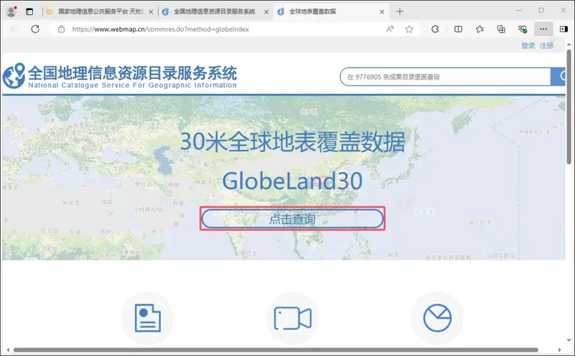Click the video camera icon in the circle
The width and height of the screenshot is (575, 356).
point(293,318)
